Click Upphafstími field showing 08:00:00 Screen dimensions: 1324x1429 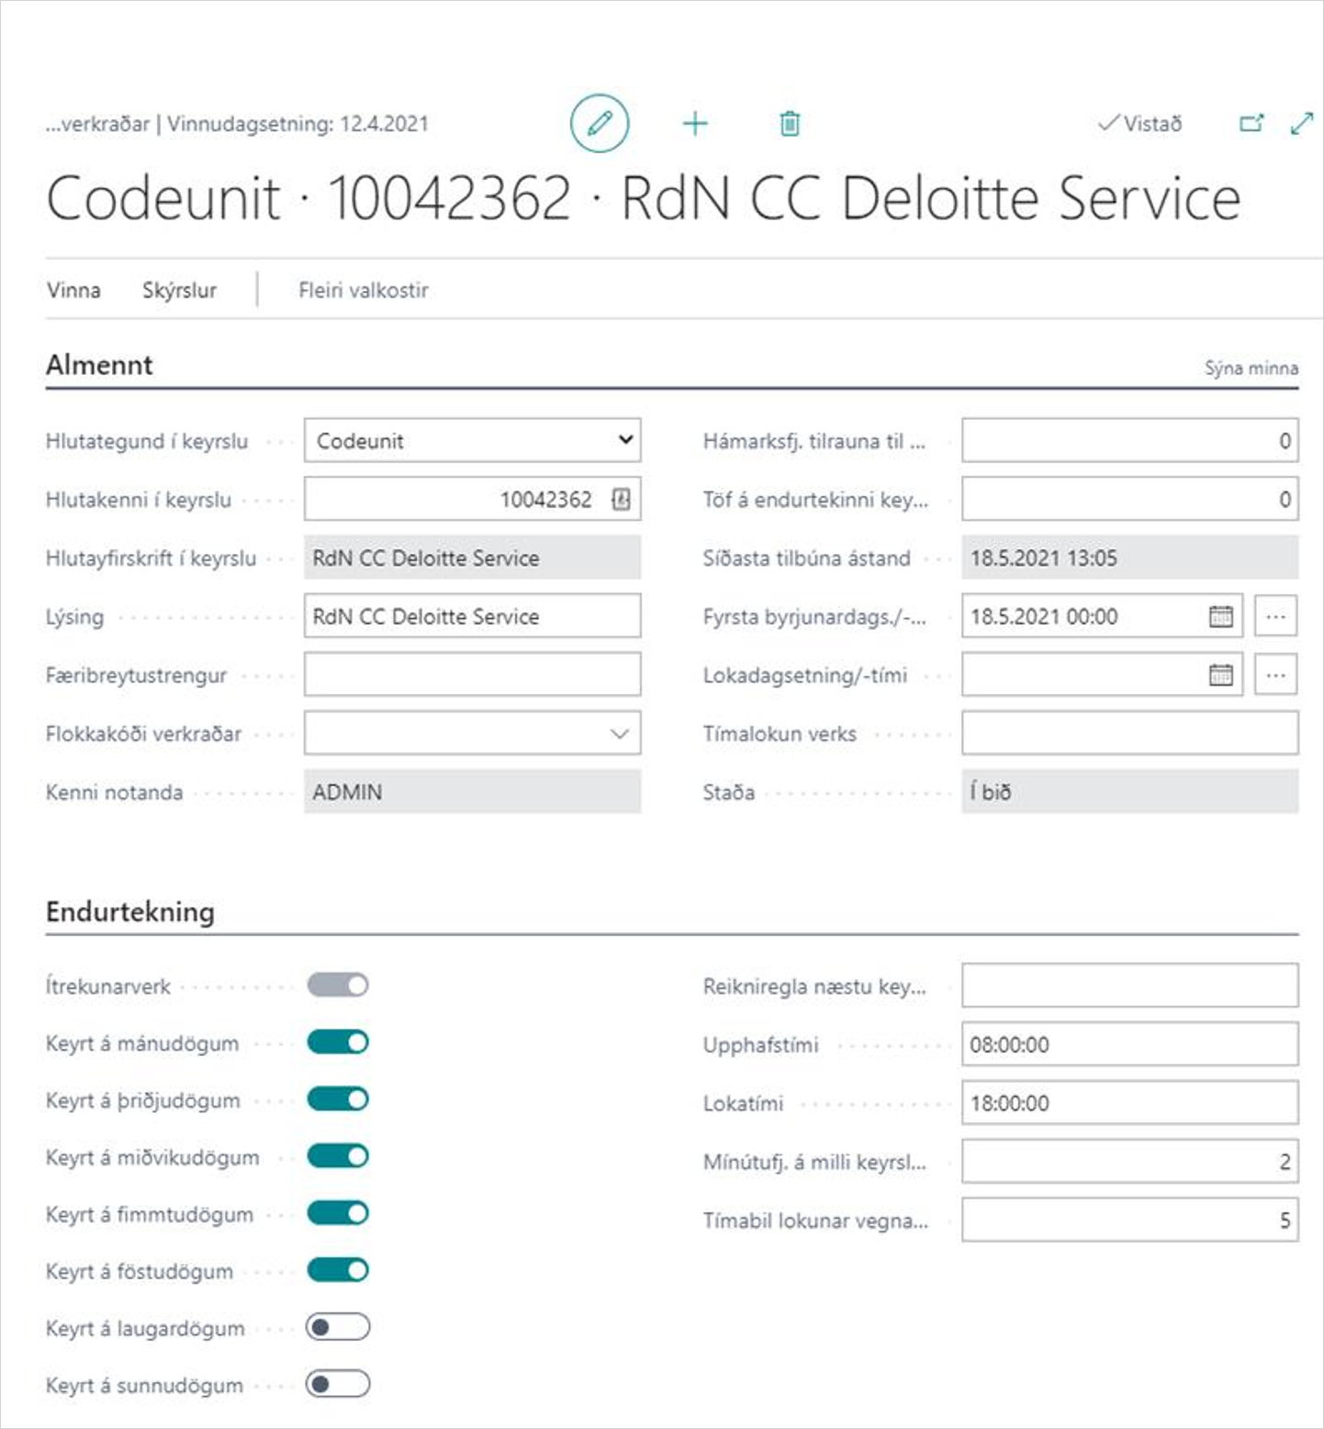point(1130,1044)
